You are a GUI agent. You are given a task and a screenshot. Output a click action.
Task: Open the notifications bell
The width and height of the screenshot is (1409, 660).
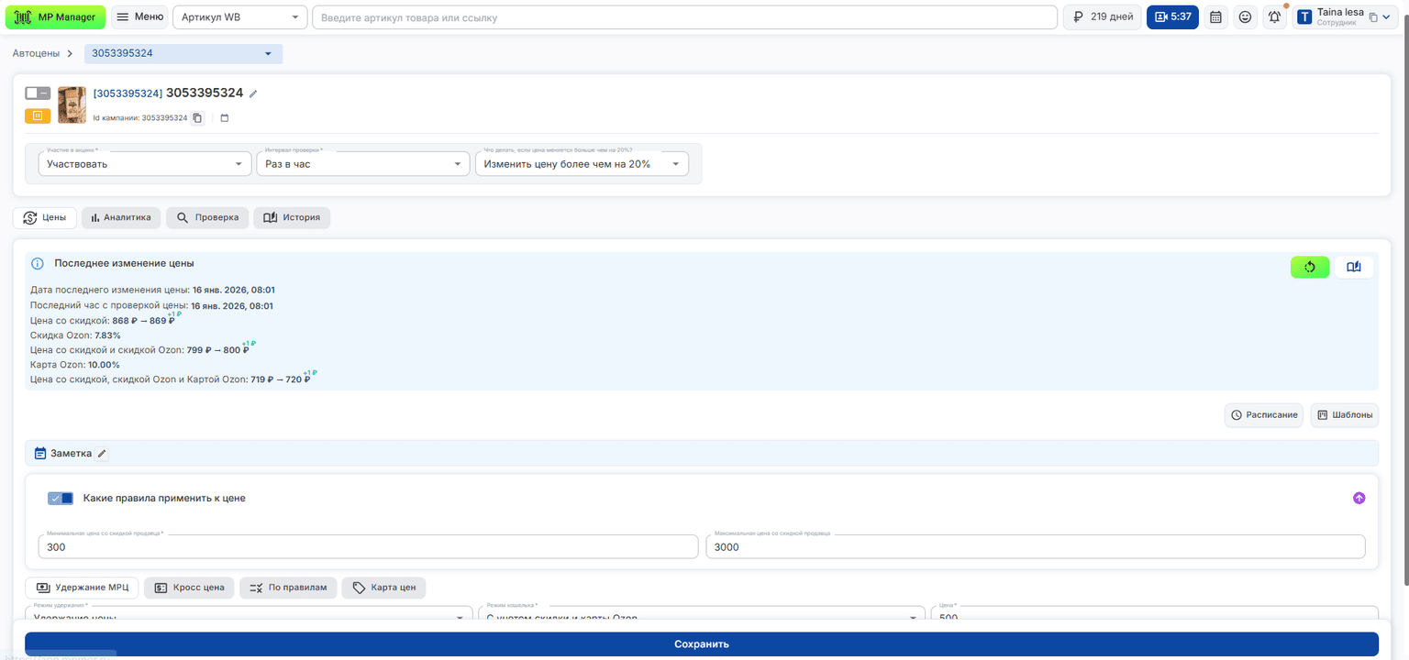point(1274,17)
